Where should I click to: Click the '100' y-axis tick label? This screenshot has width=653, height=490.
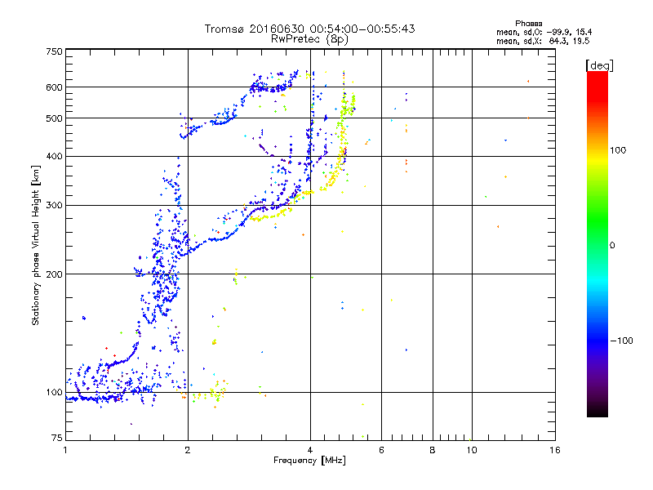pyautogui.click(x=54, y=393)
